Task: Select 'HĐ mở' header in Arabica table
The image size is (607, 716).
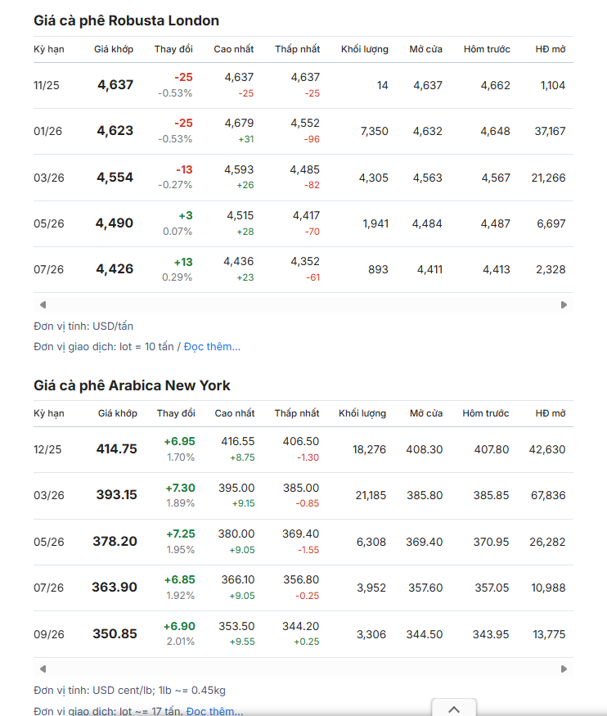Action: click(550, 413)
